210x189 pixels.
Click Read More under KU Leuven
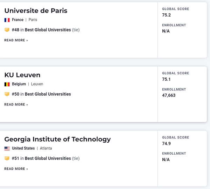click(16, 104)
